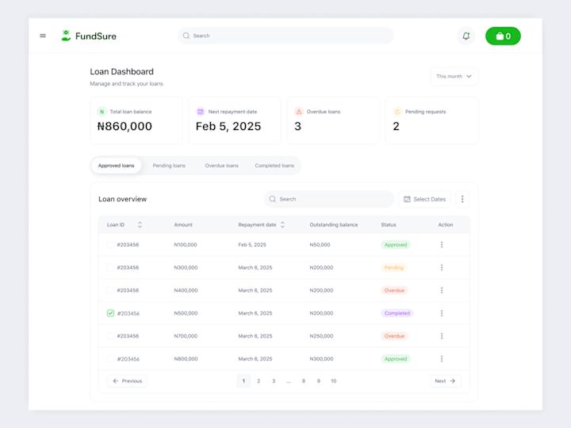Click Approved status badge in ₦800,000 row
The width and height of the screenshot is (571, 428).
tap(396, 359)
